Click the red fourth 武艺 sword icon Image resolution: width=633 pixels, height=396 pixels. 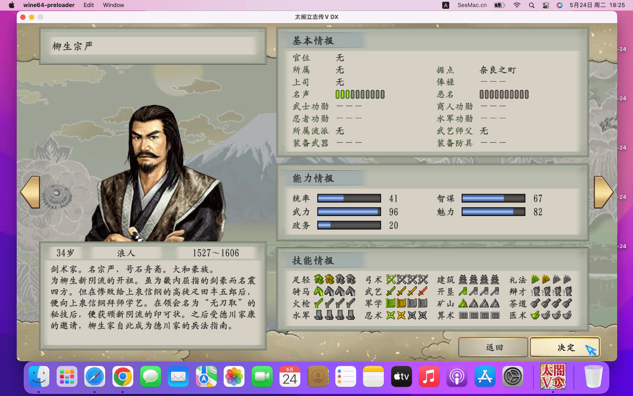click(x=422, y=291)
